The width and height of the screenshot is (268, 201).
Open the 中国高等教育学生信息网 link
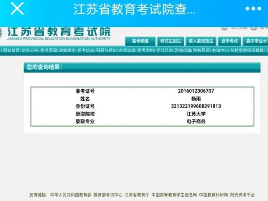click(174, 195)
